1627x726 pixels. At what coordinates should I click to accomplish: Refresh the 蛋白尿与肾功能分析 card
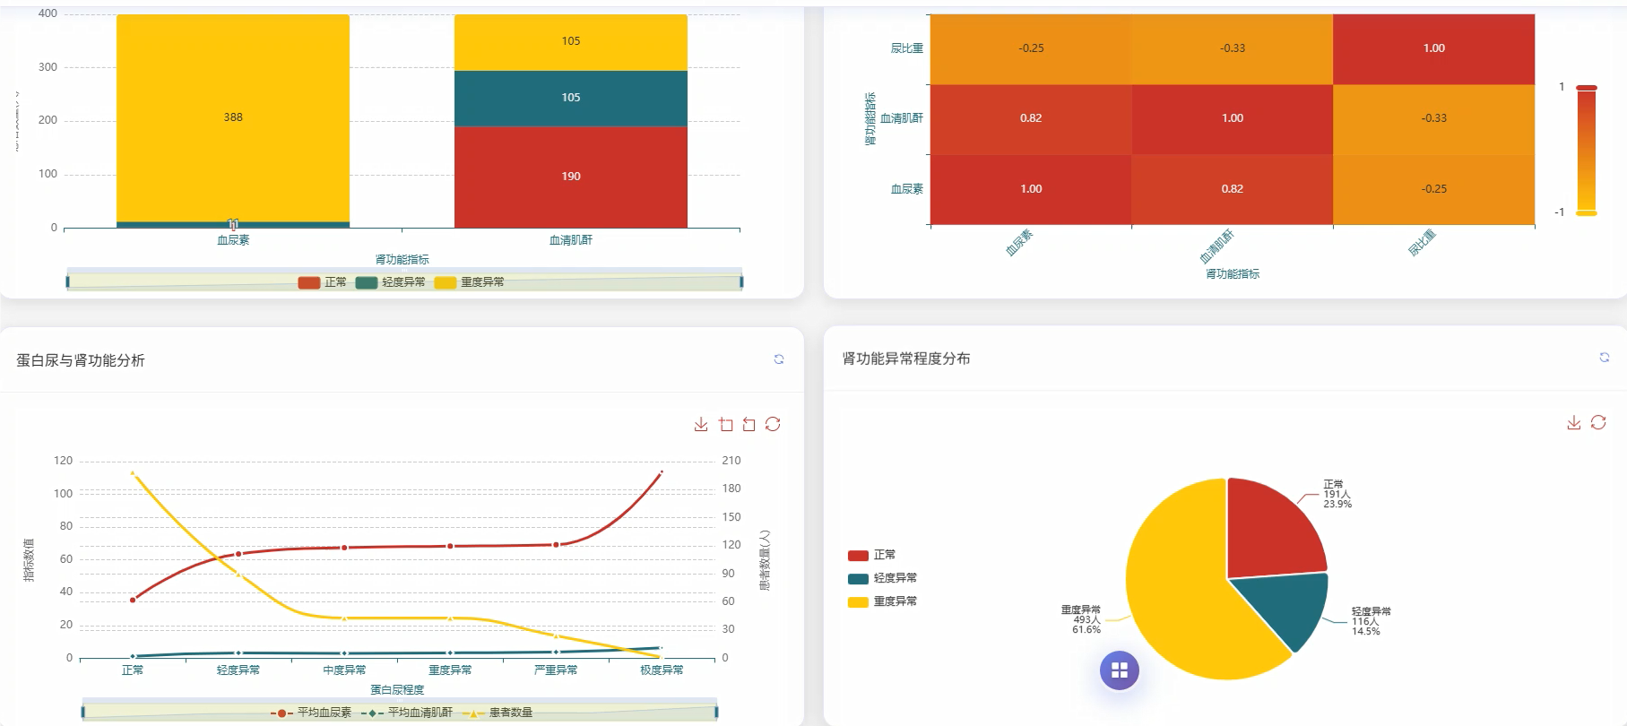coord(779,359)
